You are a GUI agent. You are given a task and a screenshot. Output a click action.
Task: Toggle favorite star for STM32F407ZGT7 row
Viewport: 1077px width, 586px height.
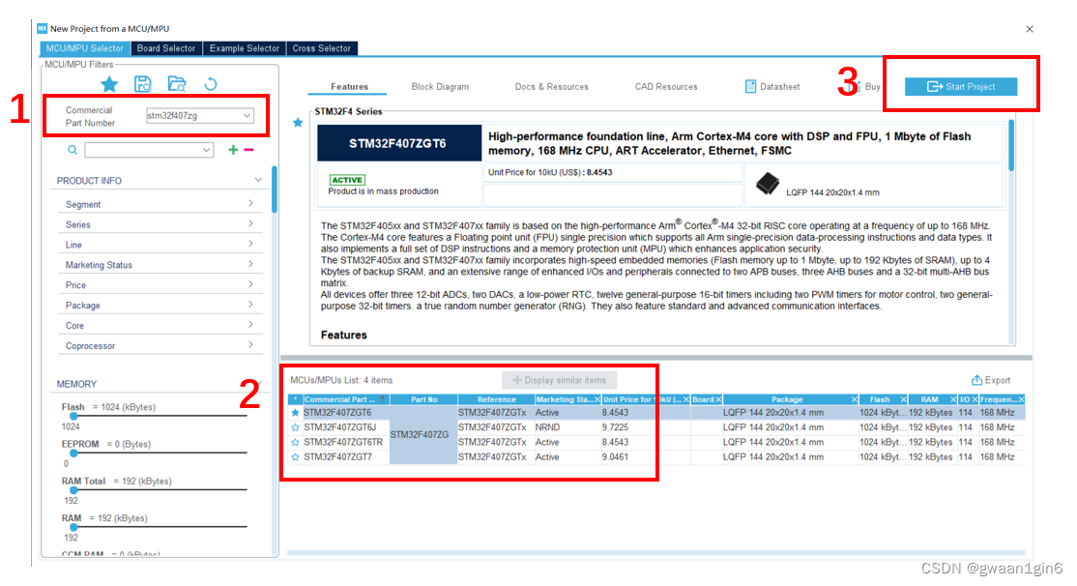[x=295, y=456]
